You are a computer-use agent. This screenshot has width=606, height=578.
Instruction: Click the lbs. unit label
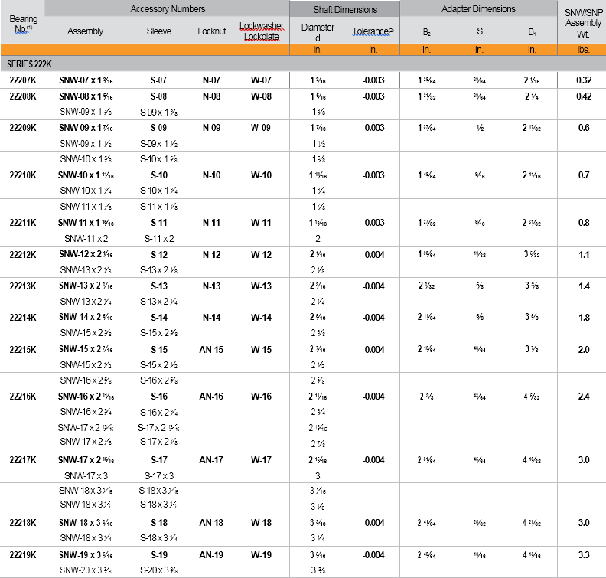pyautogui.click(x=584, y=50)
